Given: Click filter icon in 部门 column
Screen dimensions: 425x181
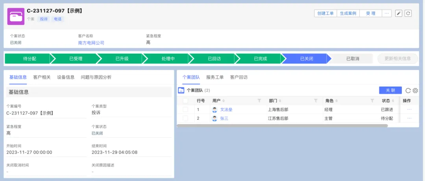Looking at the screenshot, I should click(316, 101).
